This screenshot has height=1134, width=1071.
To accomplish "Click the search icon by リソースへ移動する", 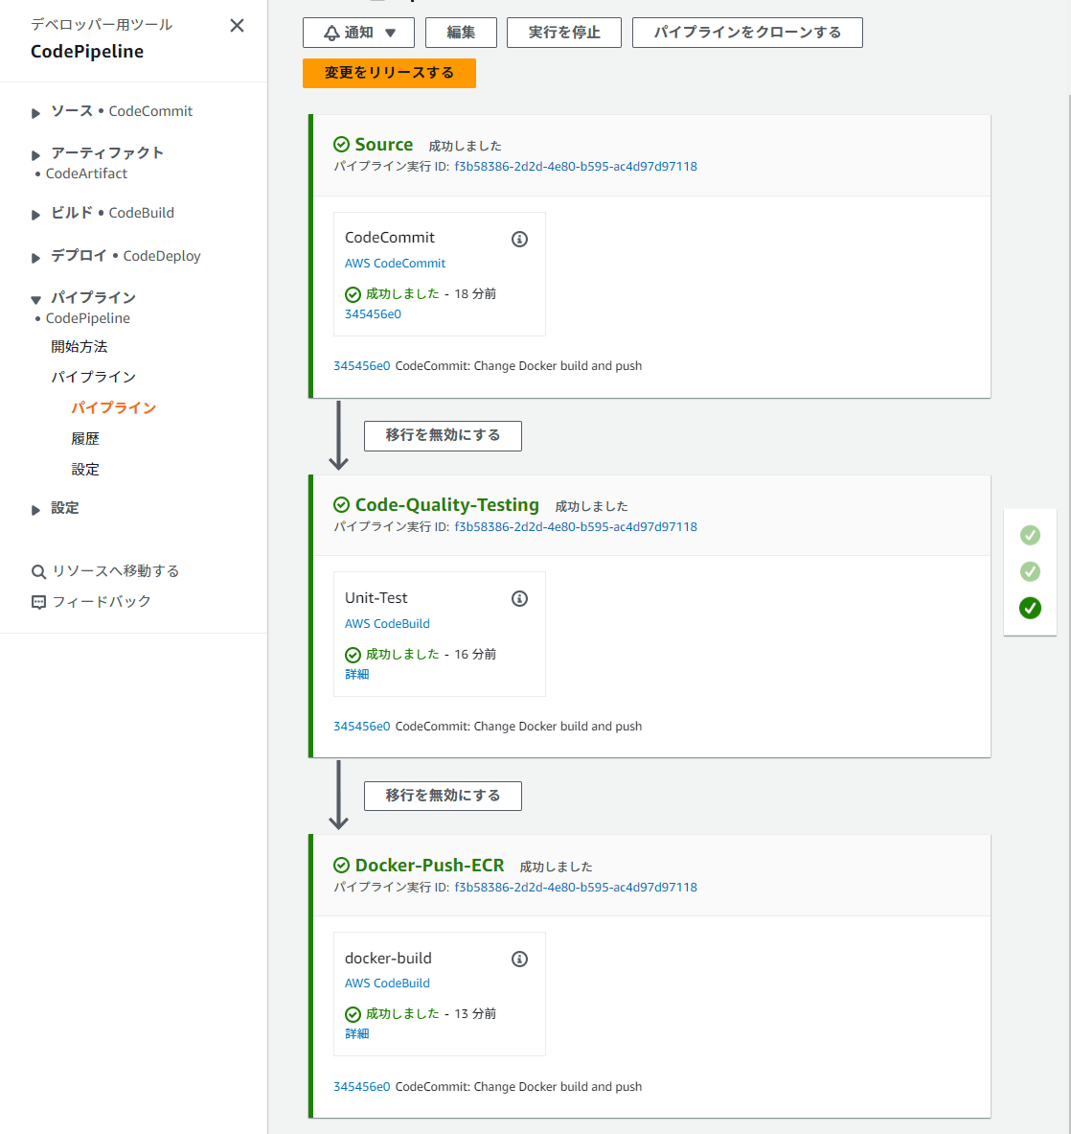I will pos(38,572).
